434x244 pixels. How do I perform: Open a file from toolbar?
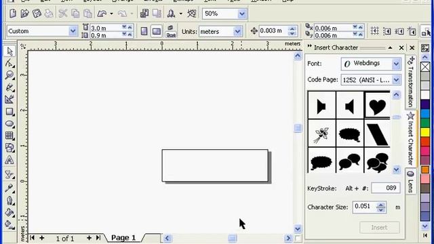25,14
